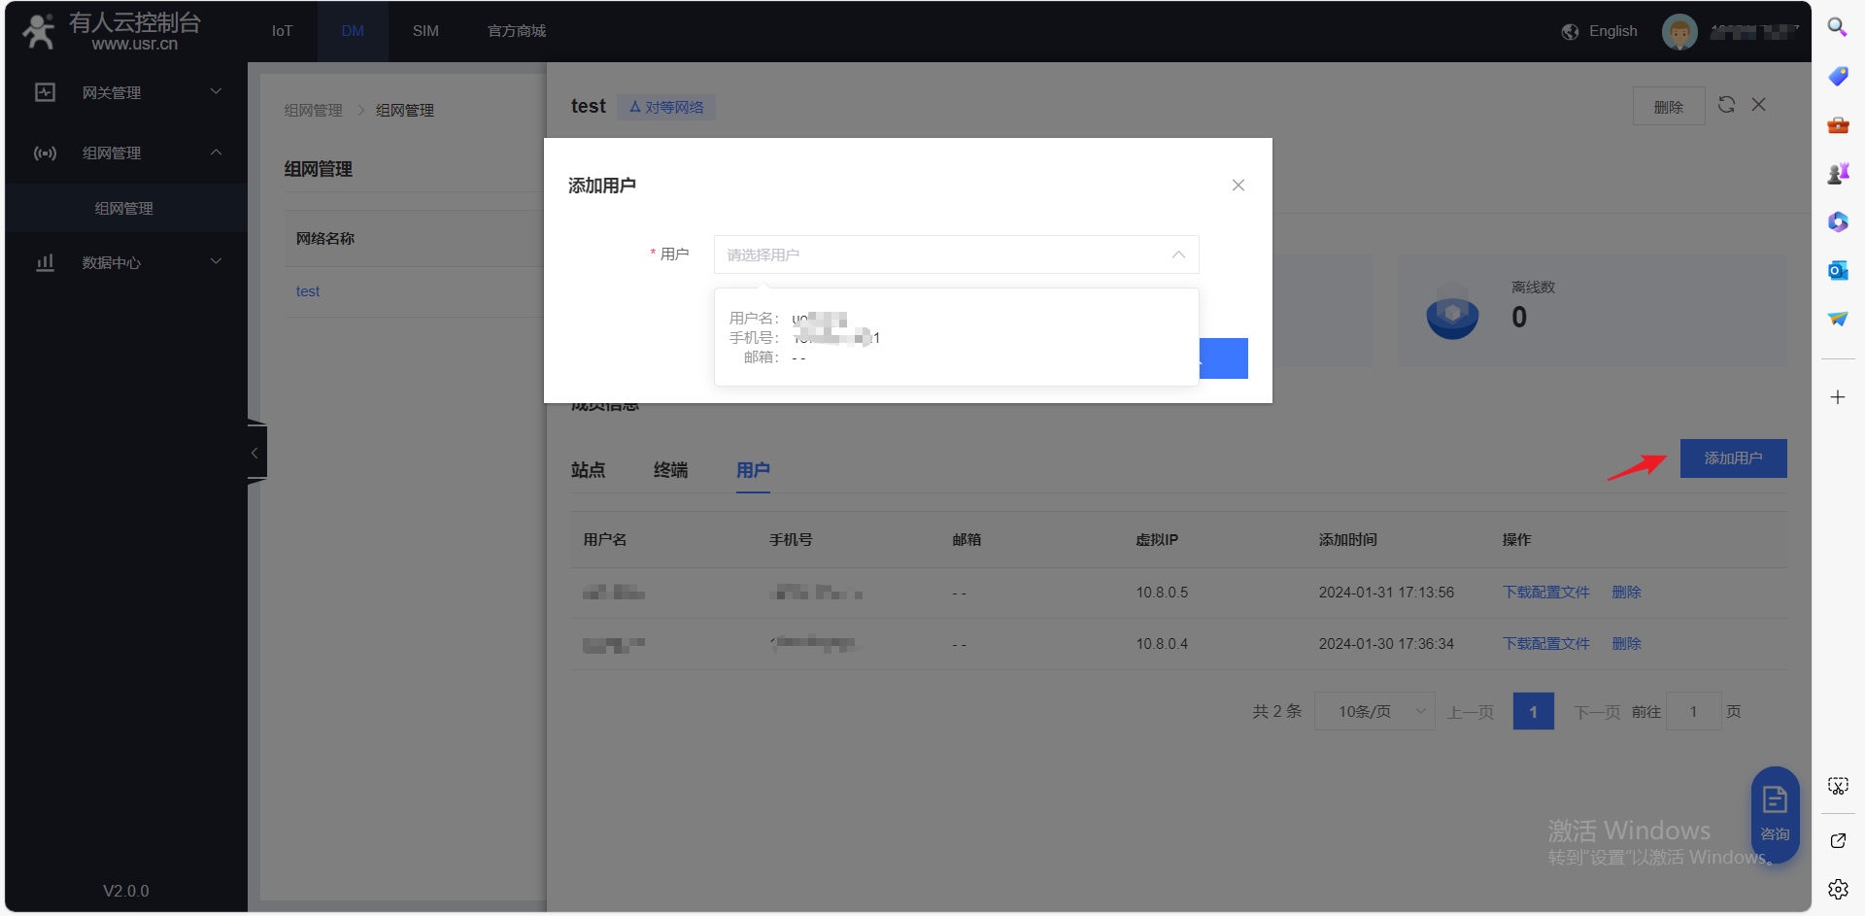Open the SIM top navigation item
Screen dimensions: 1865x916
coord(425,31)
